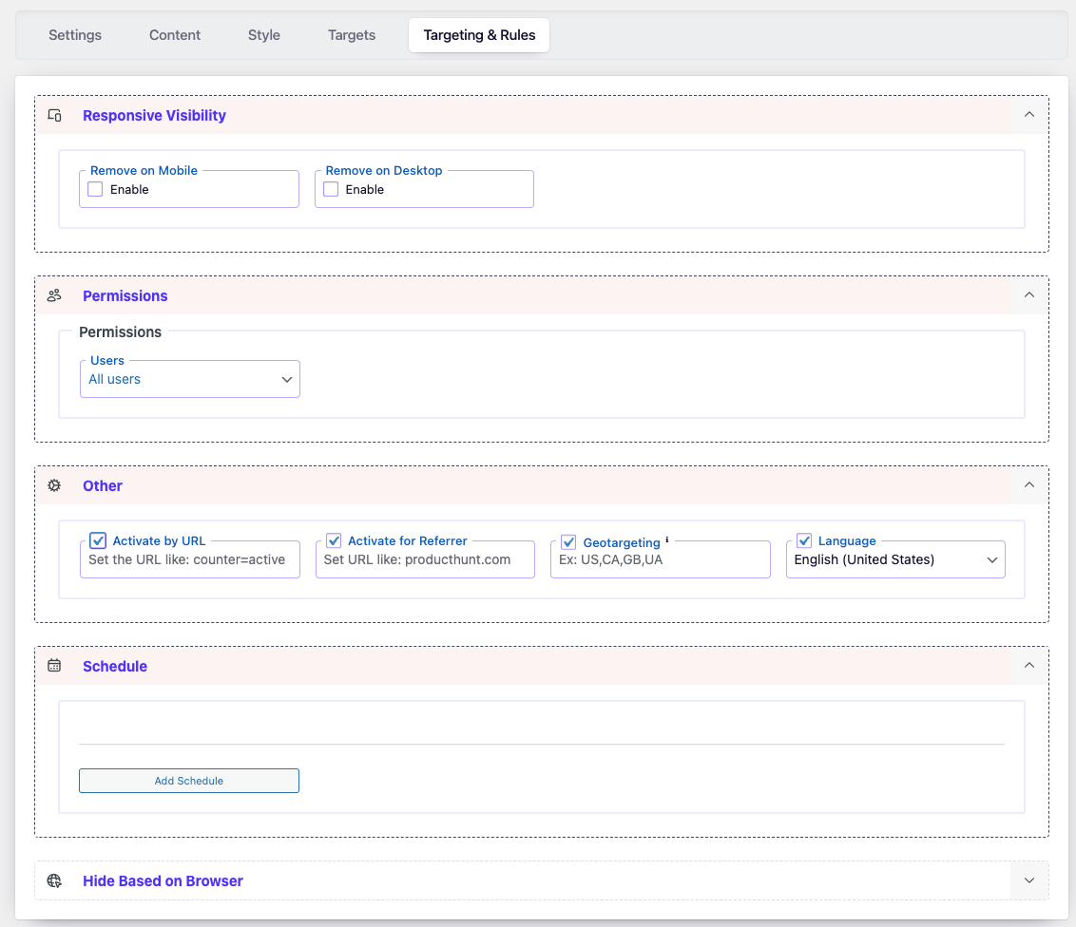The height and width of the screenshot is (927, 1076).
Task: Click the Responsive Visibility devices icon
Action: tap(54, 115)
